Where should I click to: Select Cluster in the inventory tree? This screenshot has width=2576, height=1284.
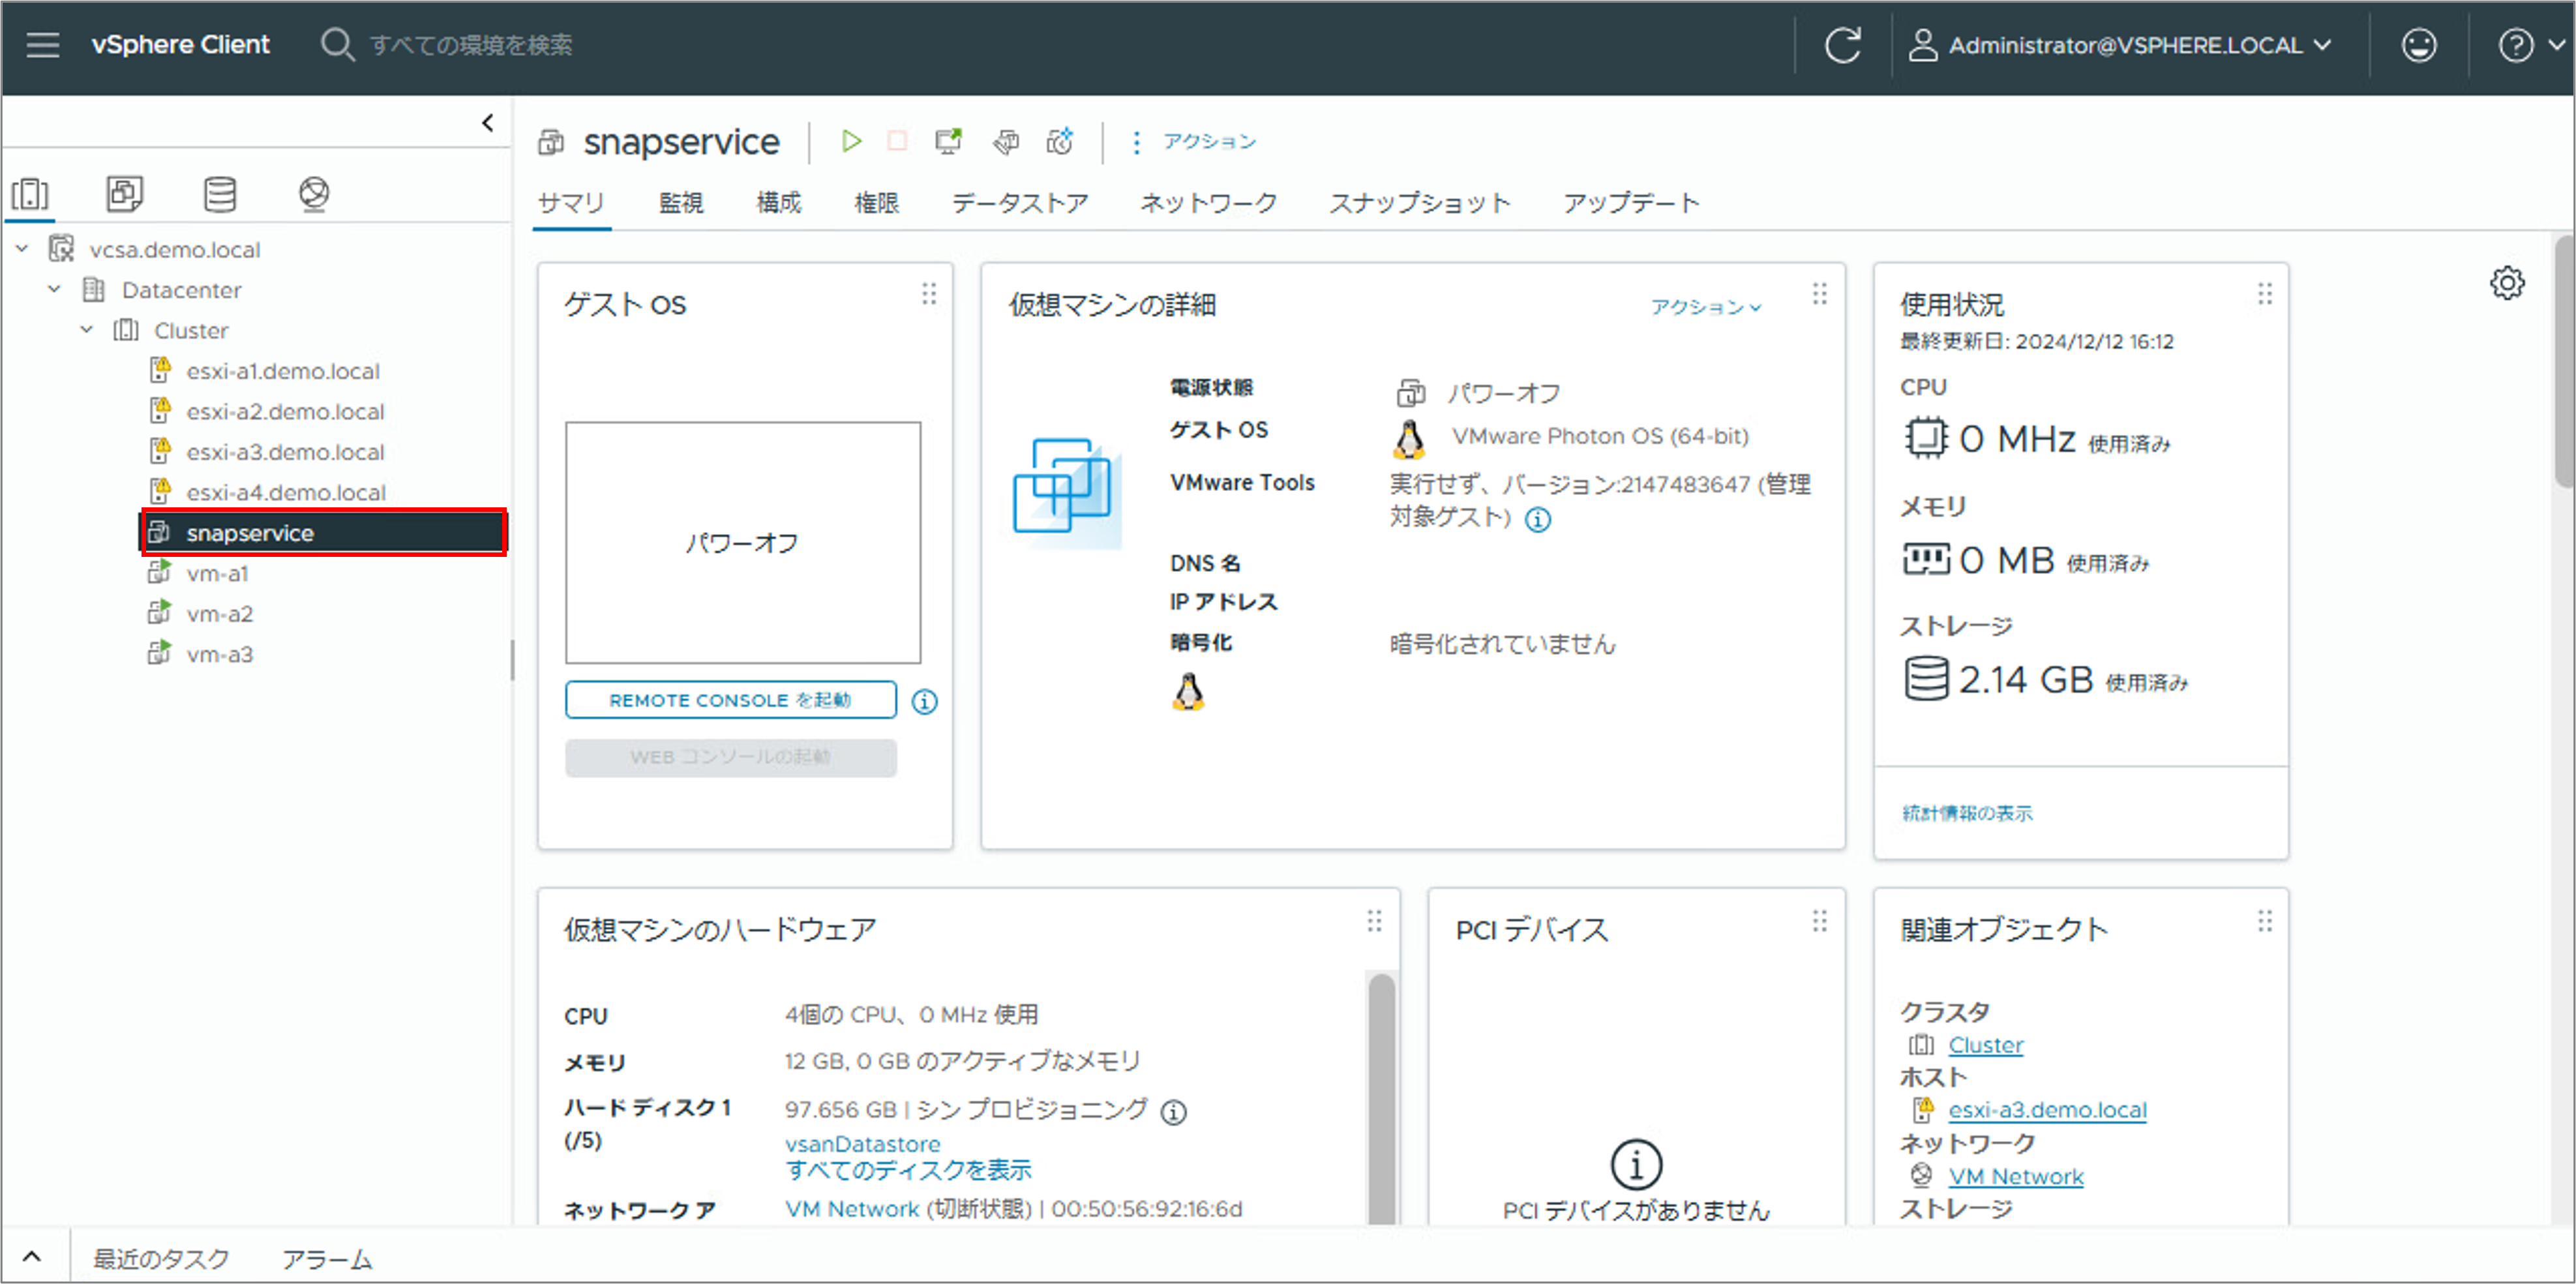(x=191, y=330)
